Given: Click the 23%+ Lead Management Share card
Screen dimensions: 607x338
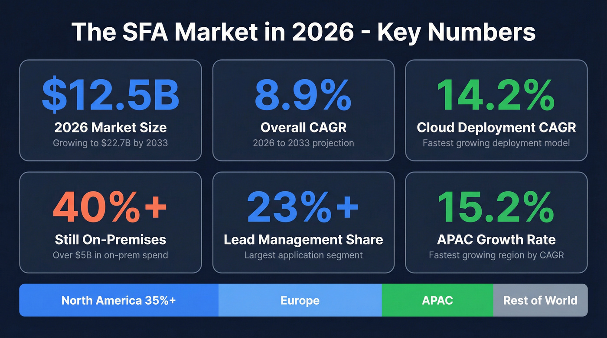Looking at the screenshot, I should pos(303,222).
